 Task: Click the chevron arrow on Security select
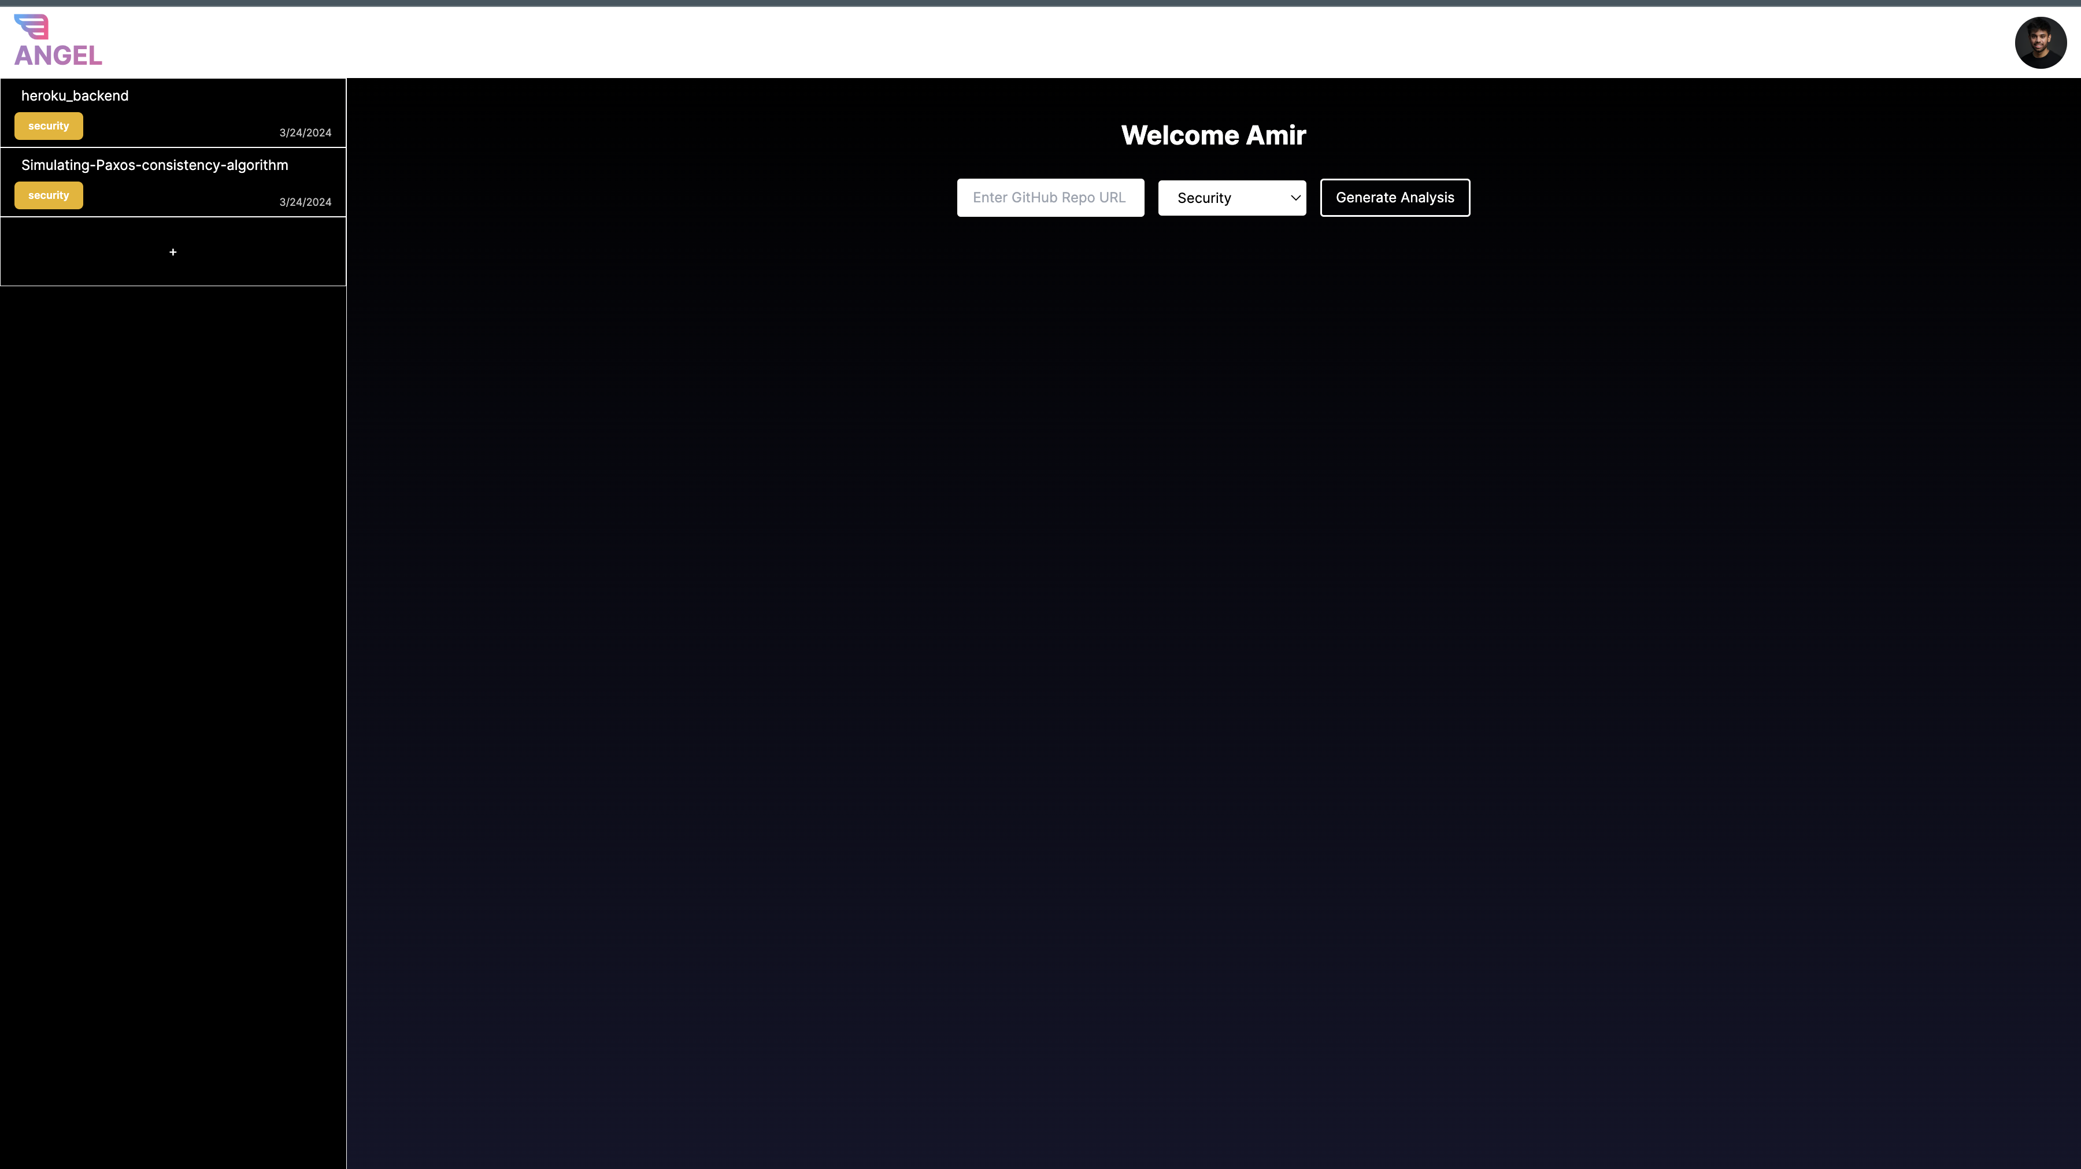(x=1295, y=198)
